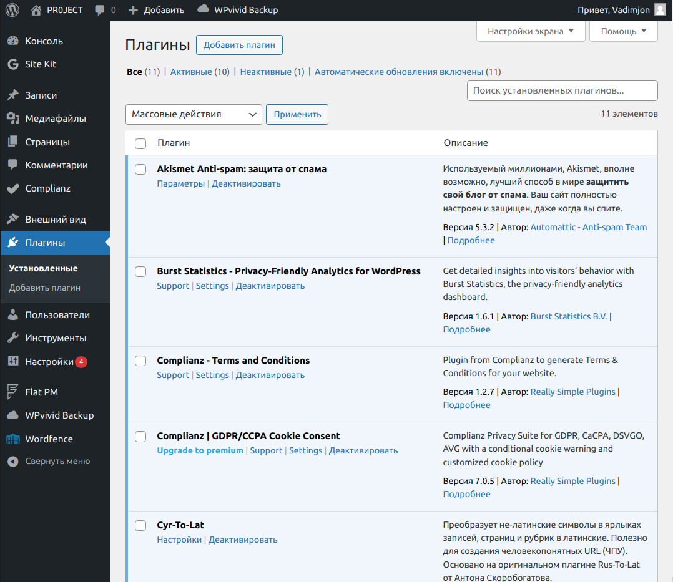Screen dimensions: 673x582
Task: Open the WordPress logo menu
Action: pyautogui.click(x=12, y=10)
